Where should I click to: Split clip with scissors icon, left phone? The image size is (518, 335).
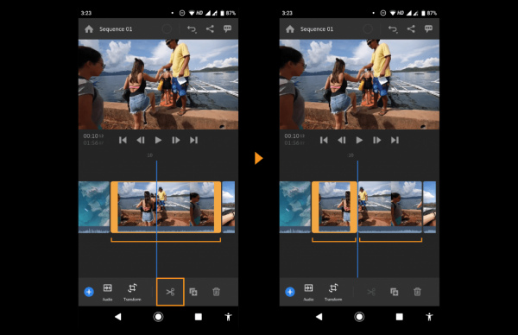170,292
